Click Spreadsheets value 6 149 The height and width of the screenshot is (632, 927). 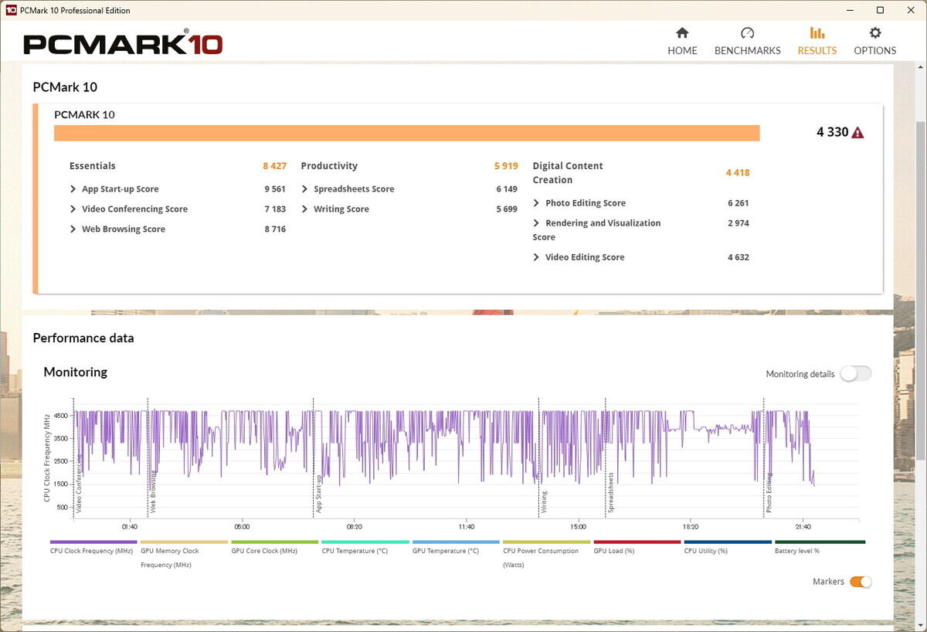click(x=507, y=189)
